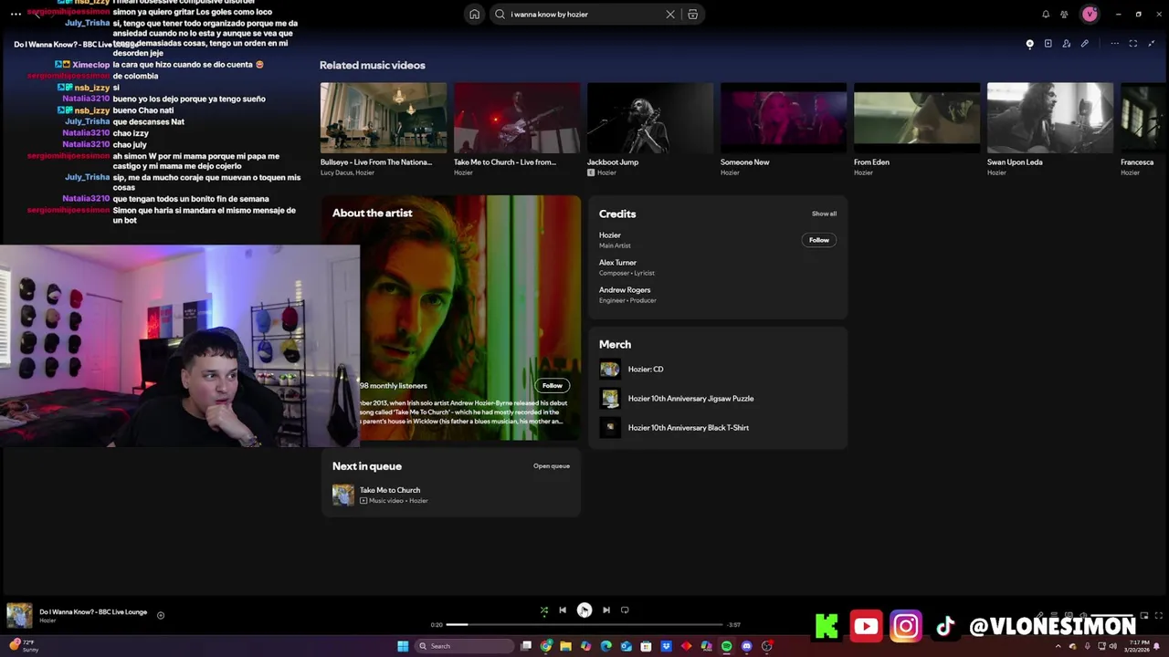
Task: Open the Friend Activity icon
Action: click(x=1064, y=15)
